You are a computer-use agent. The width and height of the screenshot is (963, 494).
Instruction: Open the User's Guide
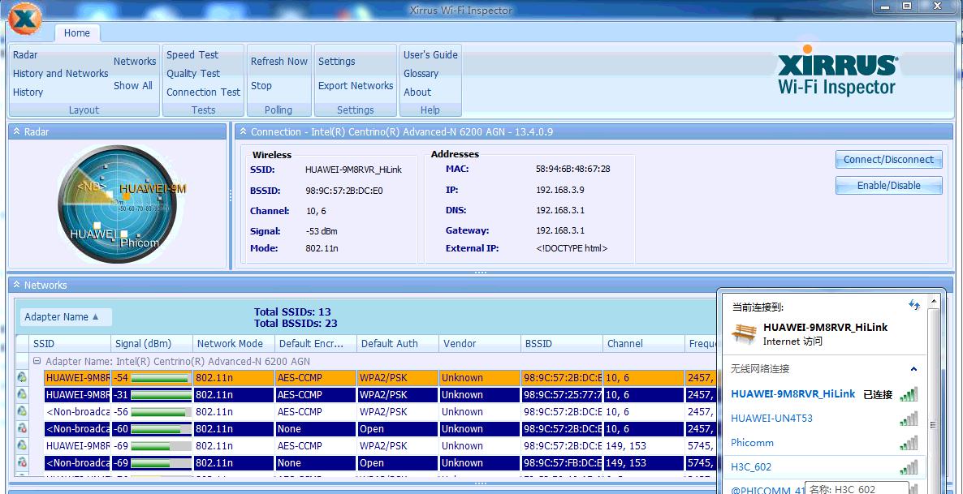[430, 54]
